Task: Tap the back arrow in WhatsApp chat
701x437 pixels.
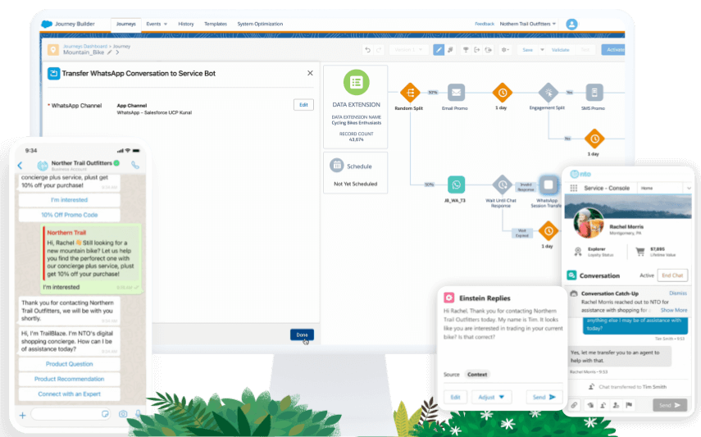Action: point(20,166)
